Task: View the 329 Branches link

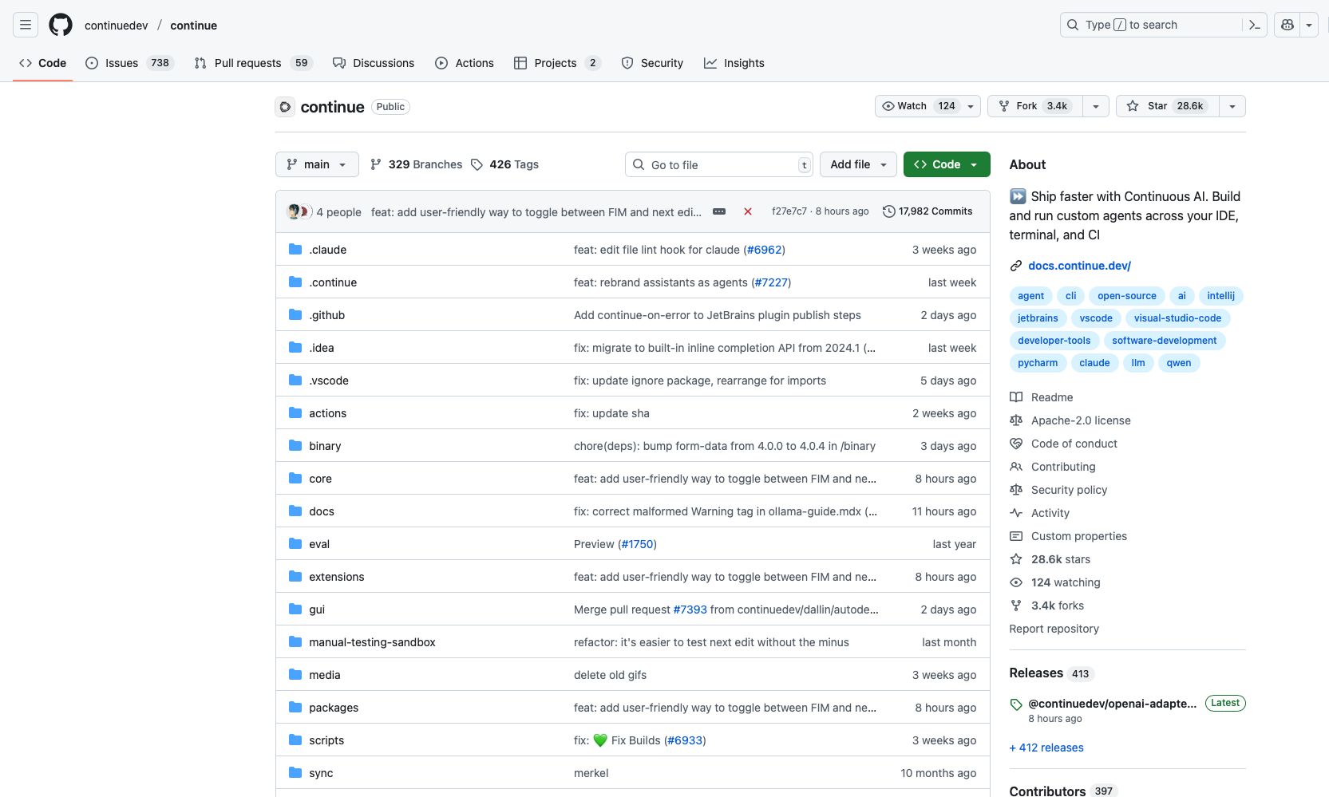Action: click(x=416, y=164)
